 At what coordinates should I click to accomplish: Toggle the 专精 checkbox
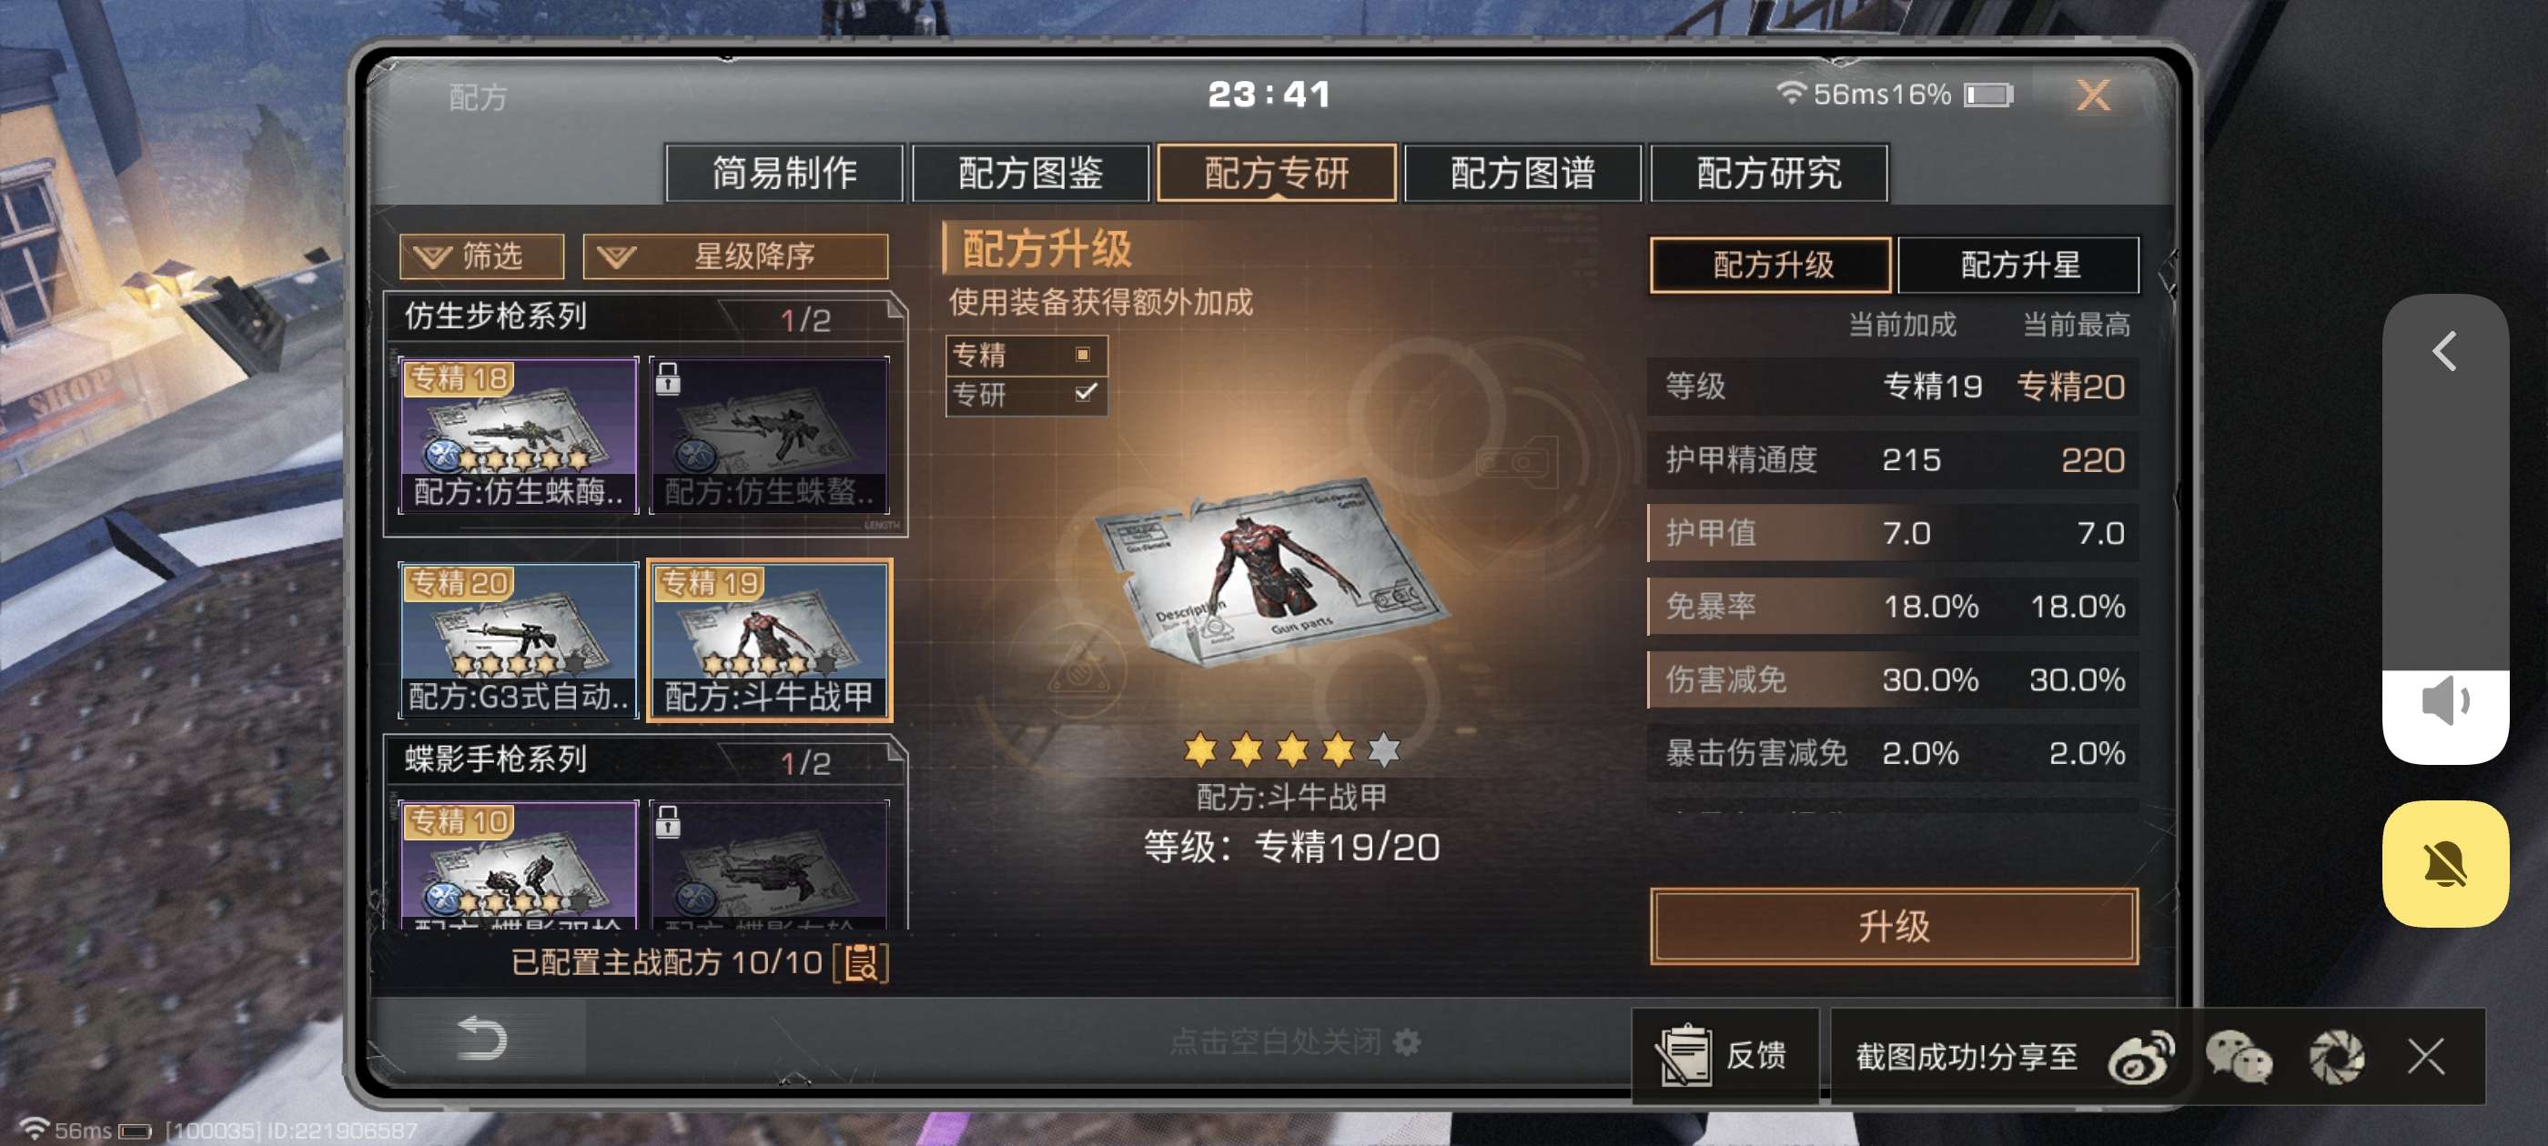(x=1083, y=355)
